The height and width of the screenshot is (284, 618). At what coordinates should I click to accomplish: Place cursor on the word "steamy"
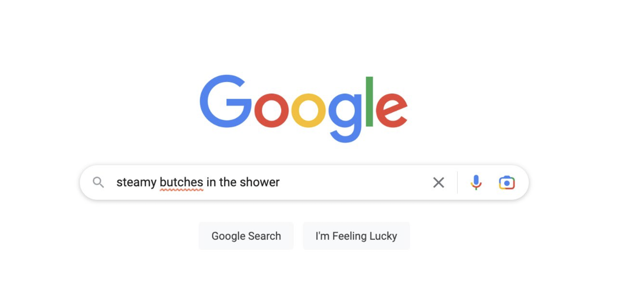(x=136, y=183)
